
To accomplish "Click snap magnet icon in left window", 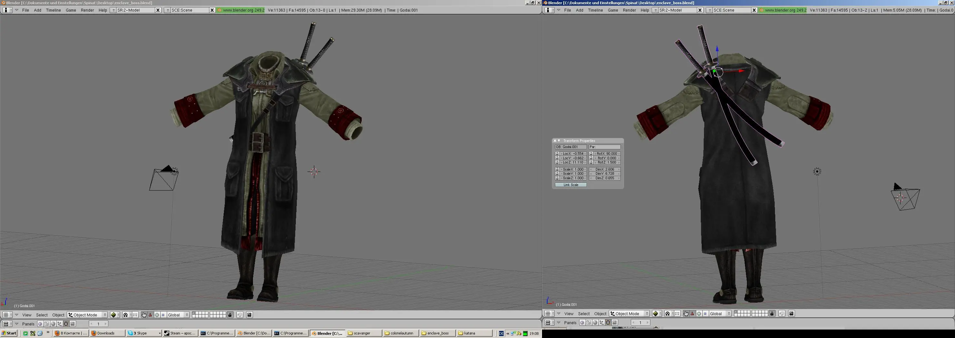I will point(240,315).
